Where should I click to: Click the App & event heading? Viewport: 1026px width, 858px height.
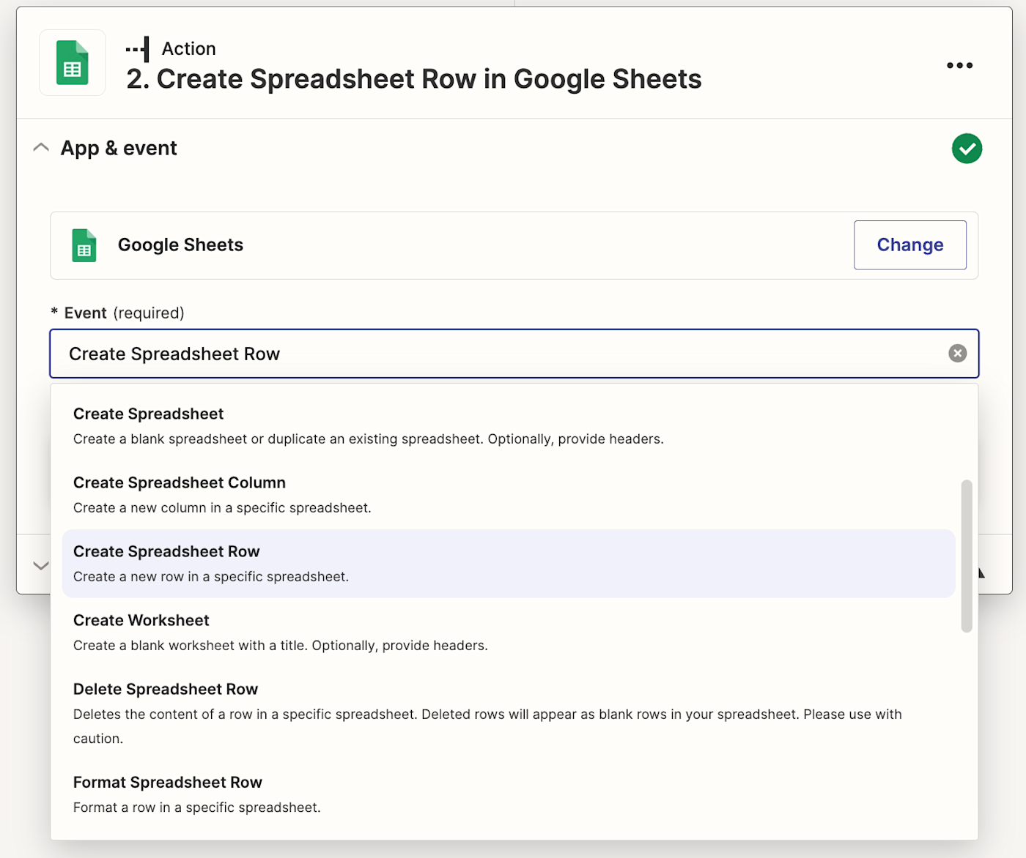(x=119, y=149)
